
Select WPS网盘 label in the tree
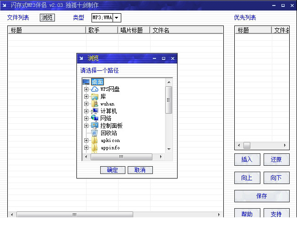click(110, 89)
